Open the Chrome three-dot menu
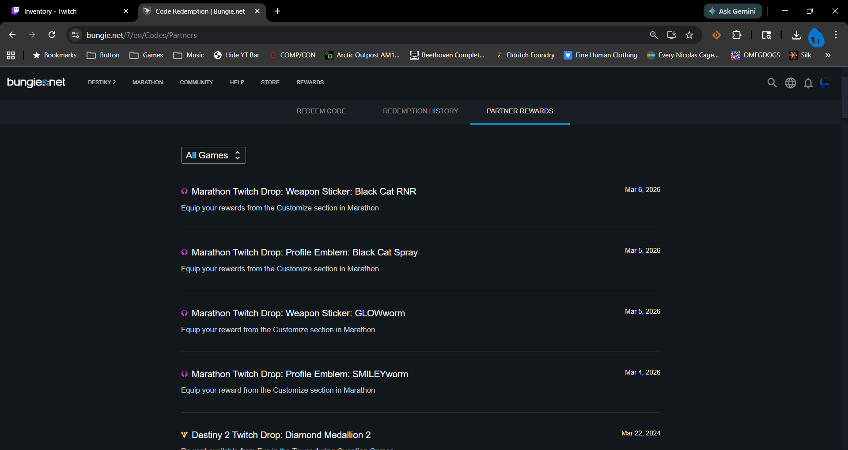This screenshot has height=450, width=848. (836, 35)
